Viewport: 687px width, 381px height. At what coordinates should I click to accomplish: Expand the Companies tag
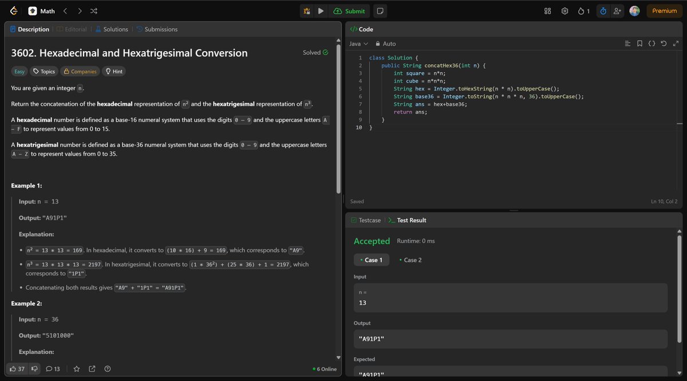click(x=80, y=72)
